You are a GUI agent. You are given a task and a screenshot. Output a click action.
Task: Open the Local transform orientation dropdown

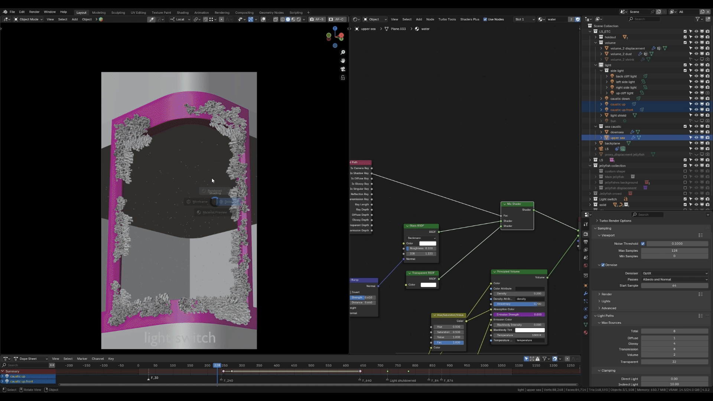point(180,19)
